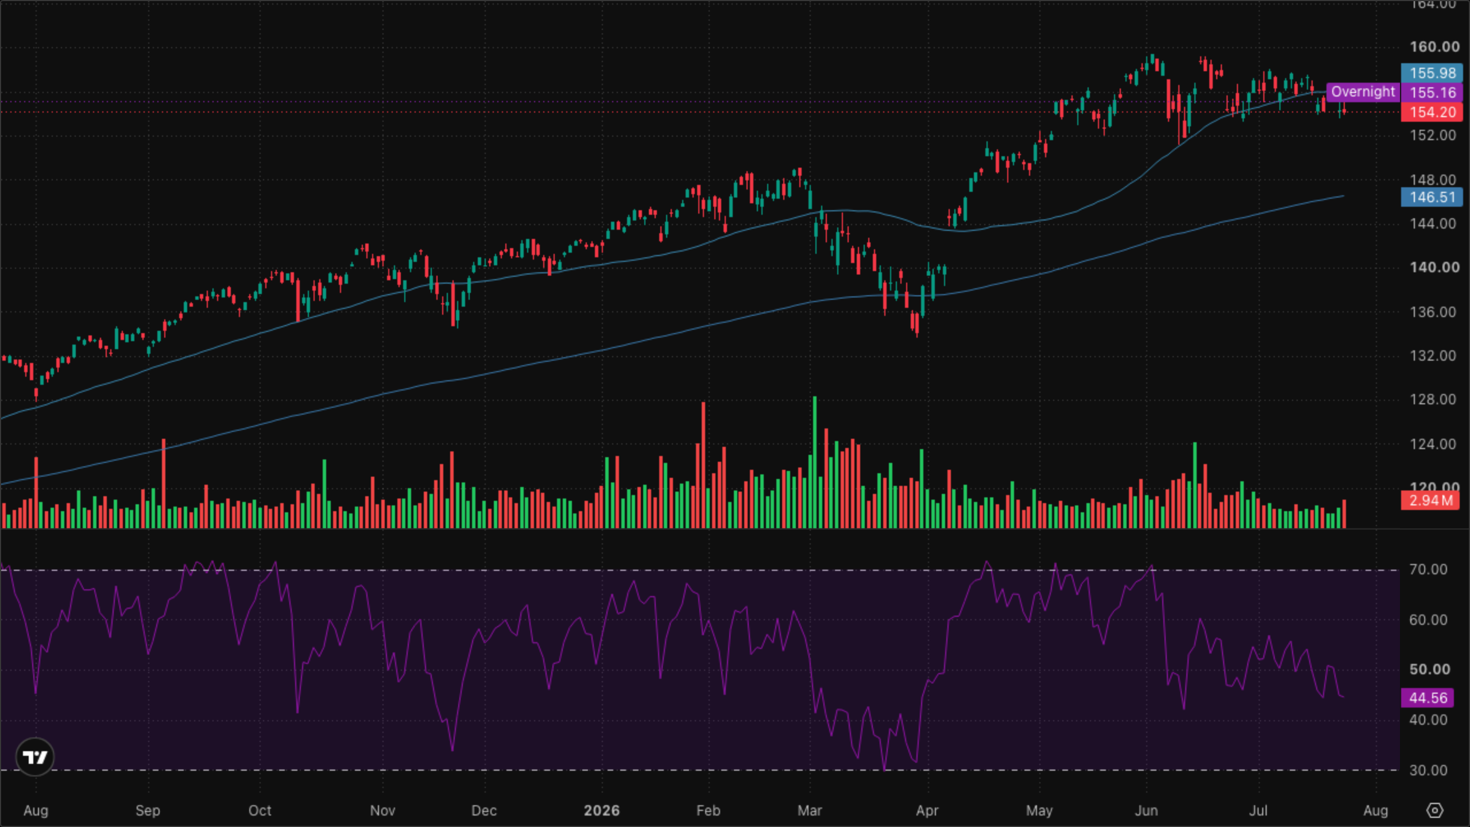Click the Dec label on time axis

(483, 810)
